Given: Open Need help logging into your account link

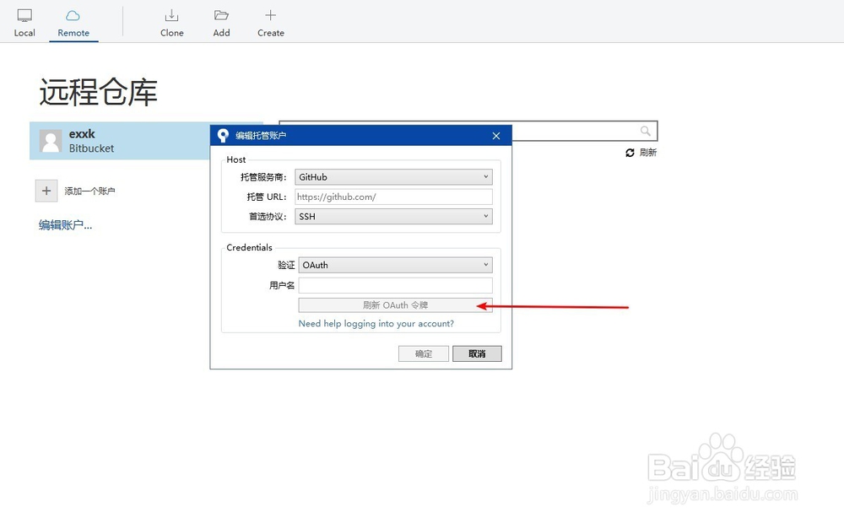Looking at the screenshot, I should pyautogui.click(x=376, y=323).
